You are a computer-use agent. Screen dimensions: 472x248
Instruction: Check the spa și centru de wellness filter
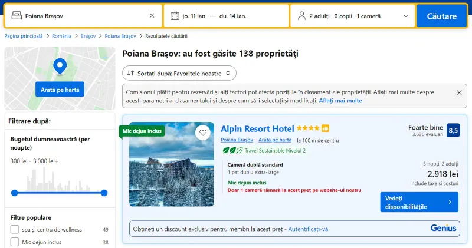[15, 229]
